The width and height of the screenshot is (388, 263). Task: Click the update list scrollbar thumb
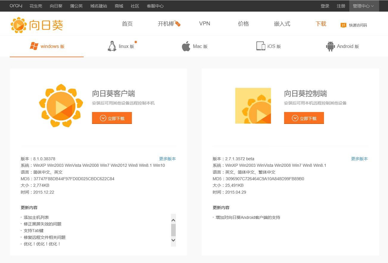[x=173, y=230]
